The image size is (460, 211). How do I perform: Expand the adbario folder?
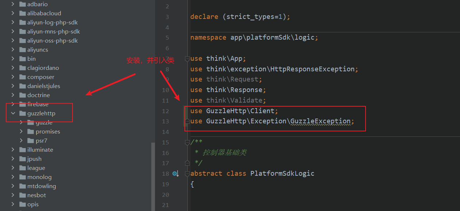(13, 4)
